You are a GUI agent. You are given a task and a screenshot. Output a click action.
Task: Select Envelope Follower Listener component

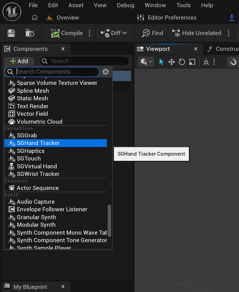pyautogui.click(x=56, y=209)
